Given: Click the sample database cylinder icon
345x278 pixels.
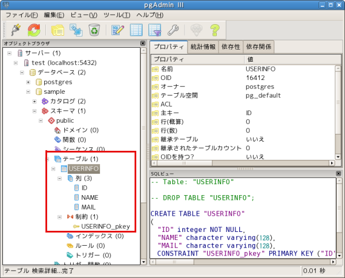Looking at the screenshot, I should [39, 92].
